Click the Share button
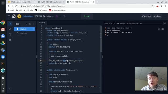Screen dimensions: 168x94 click(157, 16)
